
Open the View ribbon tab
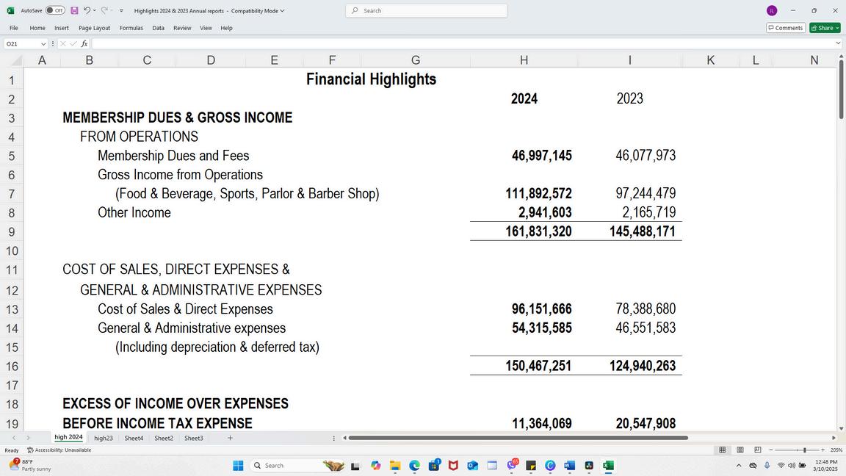tap(206, 28)
